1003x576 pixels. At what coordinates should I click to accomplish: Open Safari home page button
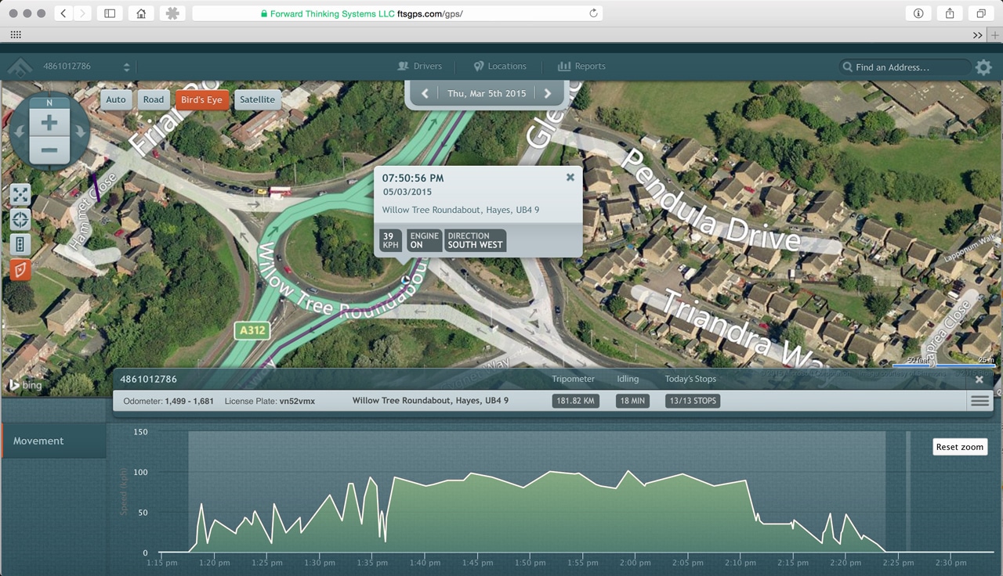[140, 13]
